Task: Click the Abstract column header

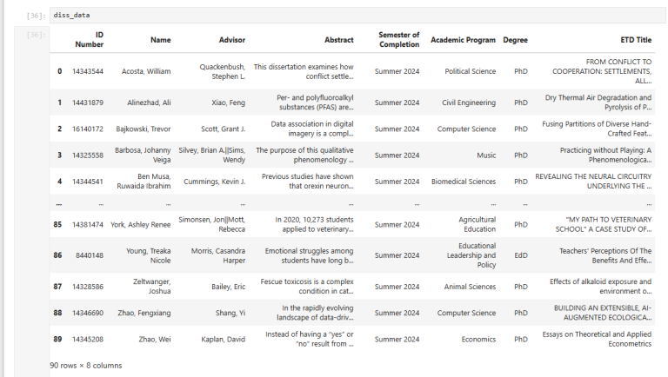Action: (338, 40)
